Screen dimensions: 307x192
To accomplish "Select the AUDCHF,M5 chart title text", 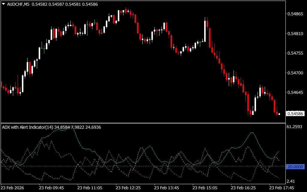I will tap(18, 4).
